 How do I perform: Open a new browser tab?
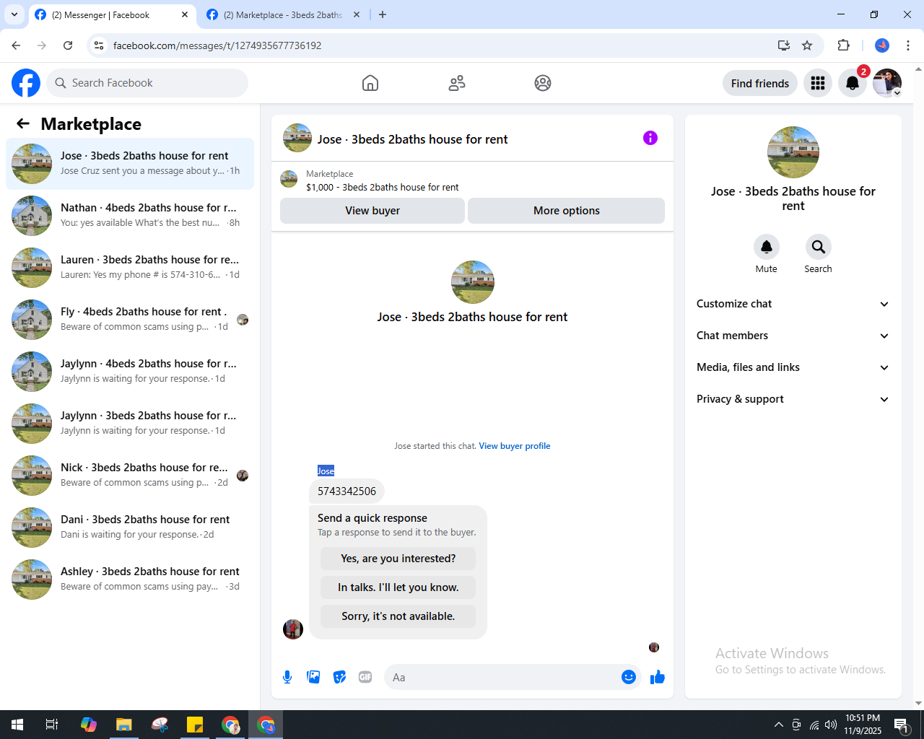[383, 14]
